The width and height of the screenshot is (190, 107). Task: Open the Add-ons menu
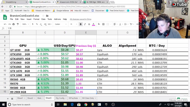[57, 19]
